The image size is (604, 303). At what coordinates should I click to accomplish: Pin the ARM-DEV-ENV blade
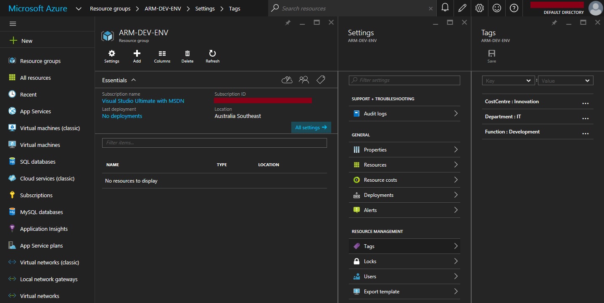pyautogui.click(x=288, y=23)
